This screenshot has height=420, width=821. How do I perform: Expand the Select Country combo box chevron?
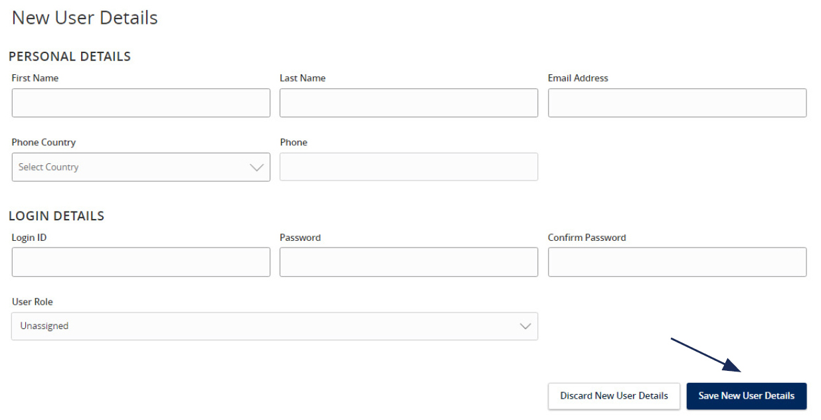tap(256, 167)
